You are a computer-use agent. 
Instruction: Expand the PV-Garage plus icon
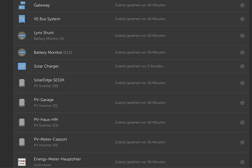(243, 103)
